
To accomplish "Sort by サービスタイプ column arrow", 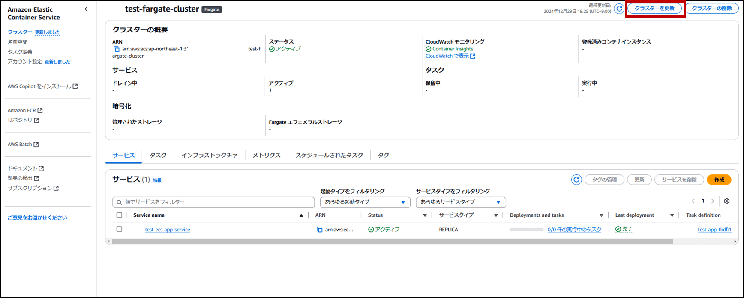I will [496, 215].
